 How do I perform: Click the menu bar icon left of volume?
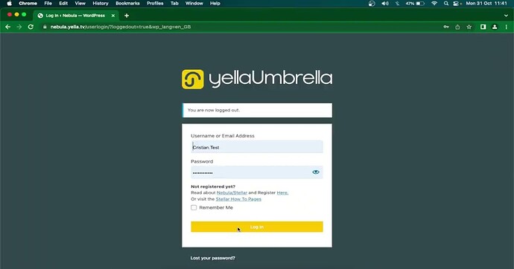pos(372,3)
